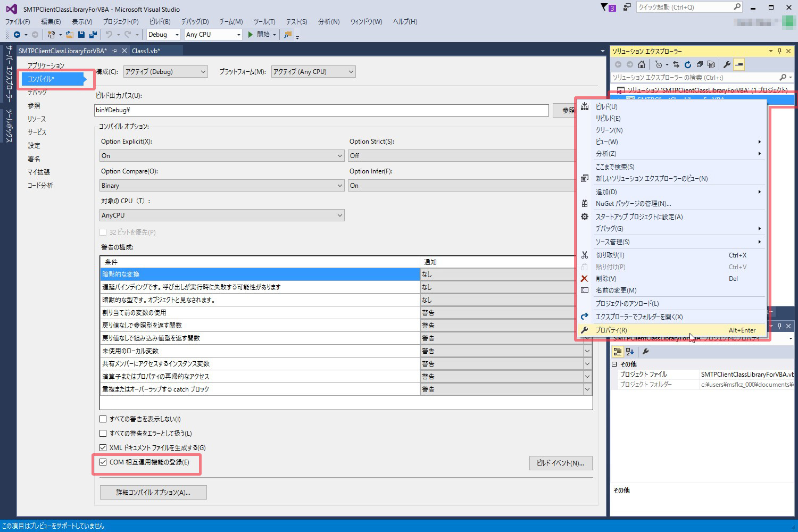This screenshot has height=532, width=798.
Task: Click the 削除(V) context menu entry
Action: [671, 279]
